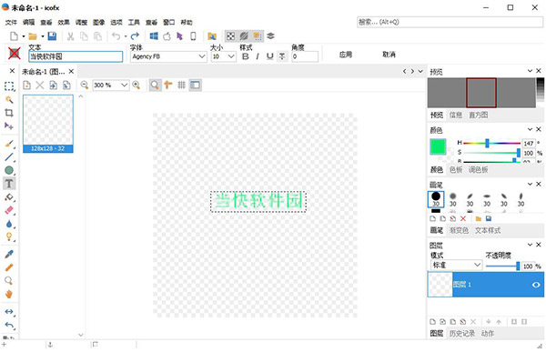
Task: Select the eraser tool
Action: point(9,210)
